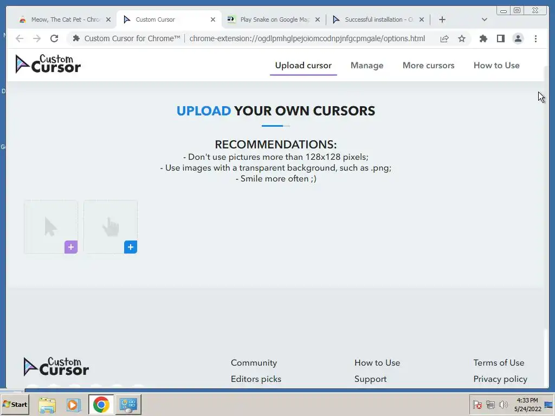The height and width of the screenshot is (416, 555).
Task: Click the purple plus to upload arrow cursor
Action: click(x=71, y=247)
